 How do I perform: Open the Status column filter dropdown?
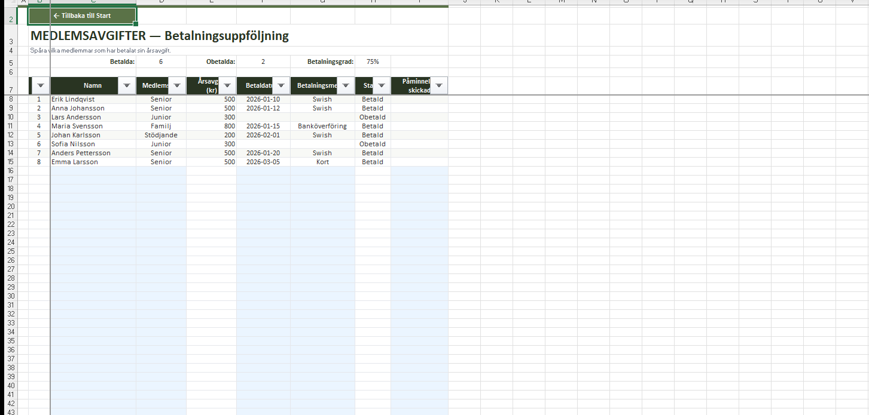(382, 86)
